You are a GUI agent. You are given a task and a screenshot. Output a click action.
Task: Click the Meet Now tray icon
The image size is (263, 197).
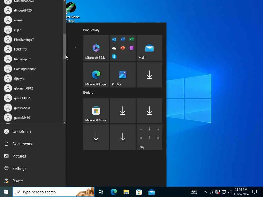211,192
